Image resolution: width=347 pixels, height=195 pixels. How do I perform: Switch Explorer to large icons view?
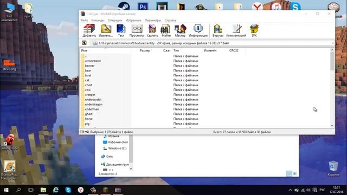tap(295, 174)
